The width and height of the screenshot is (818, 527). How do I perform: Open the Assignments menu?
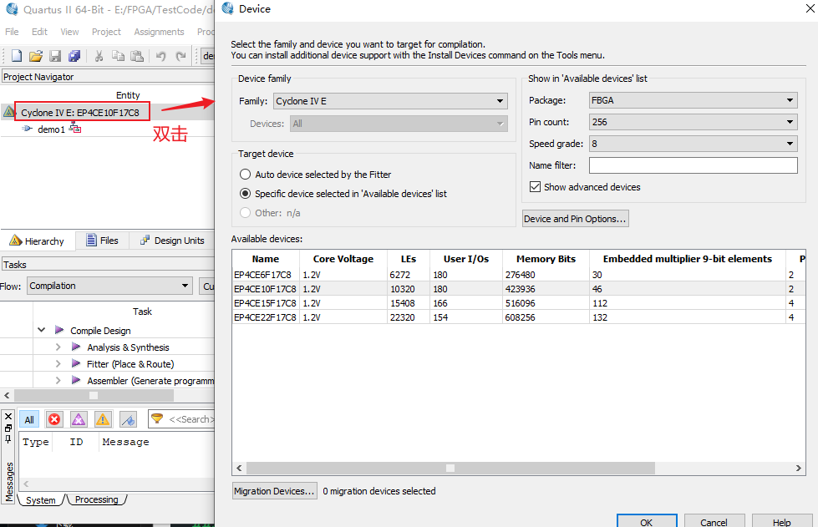click(x=159, y=32)
